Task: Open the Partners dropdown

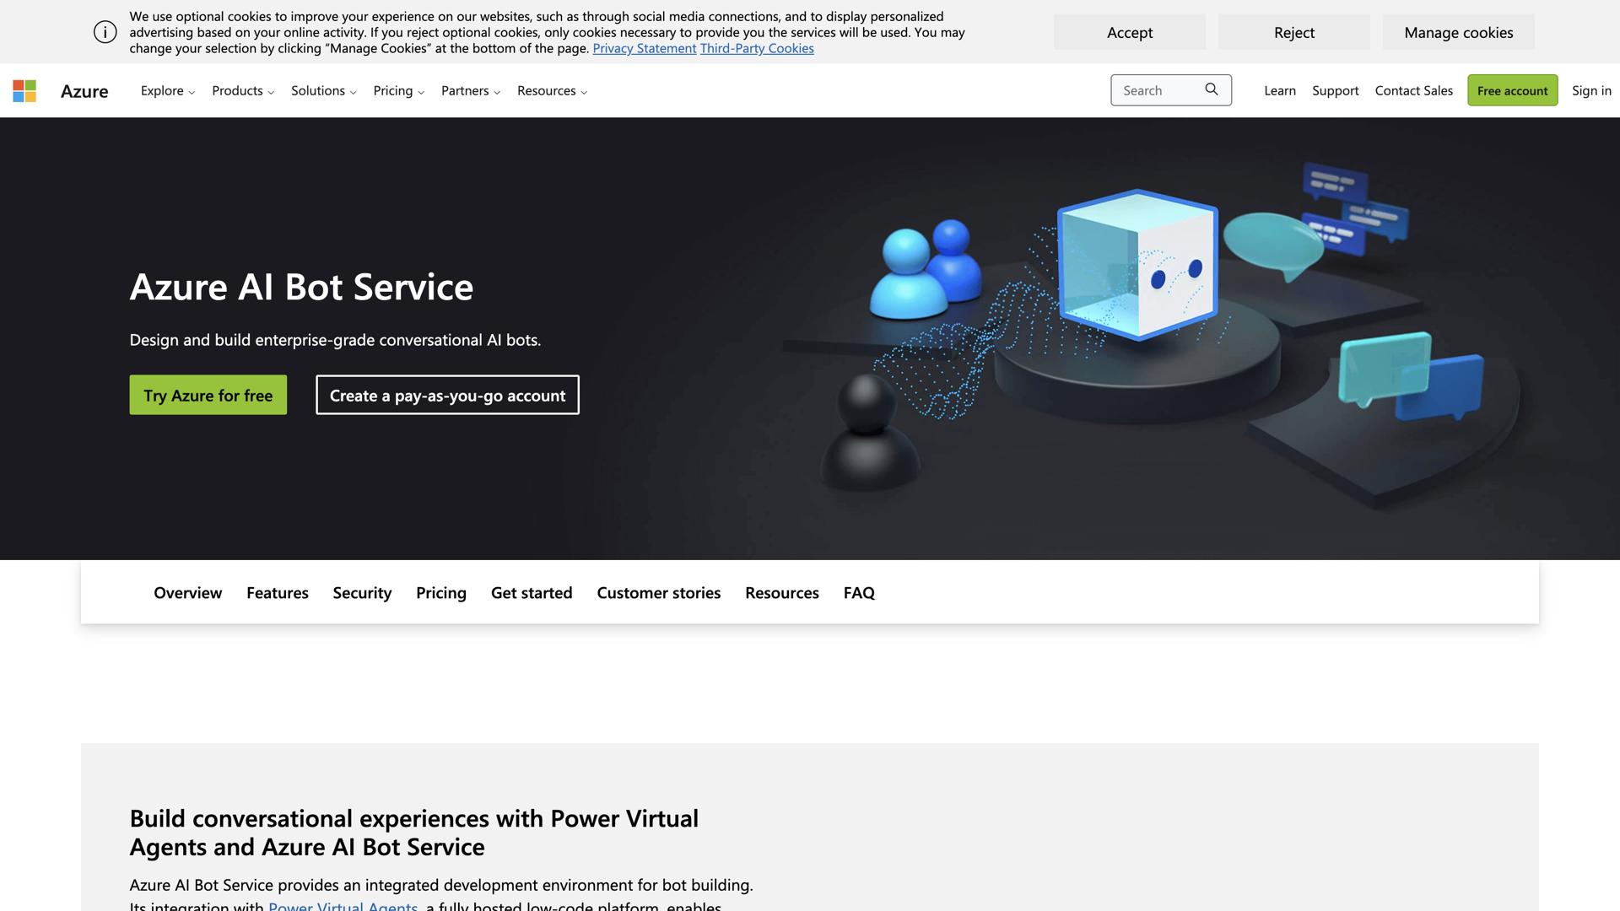Action: point(470,90)
